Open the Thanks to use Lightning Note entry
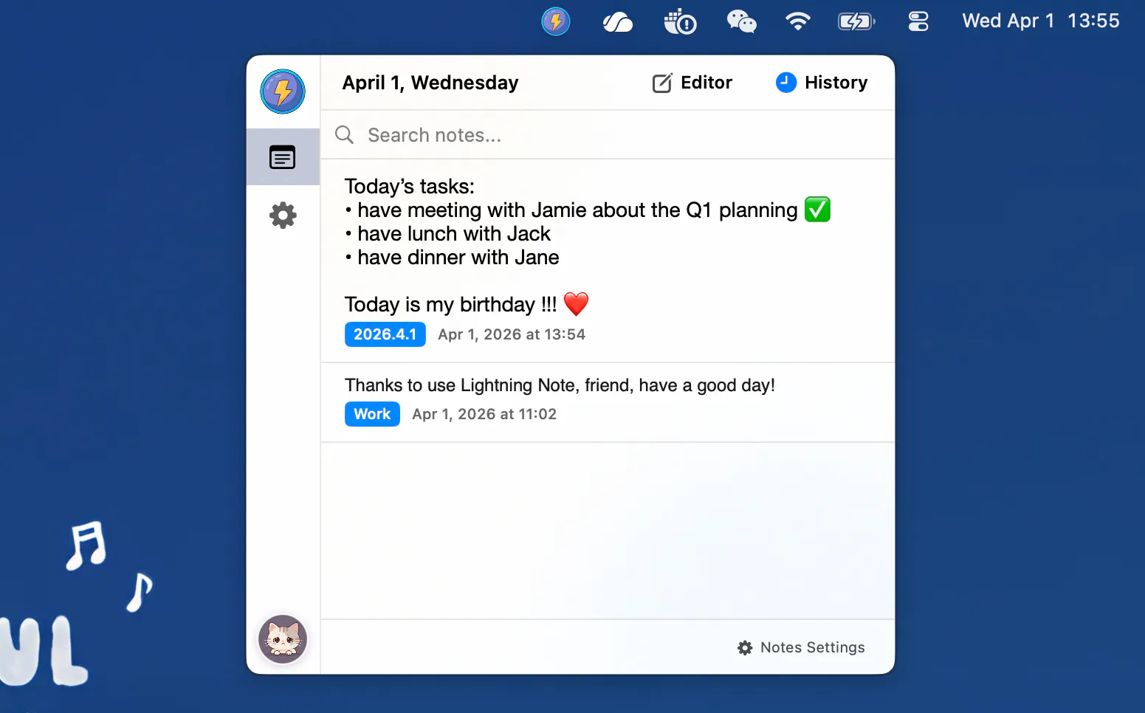Image resolution: width=1145 pixels, height=713 pixels. pos(608,402)
